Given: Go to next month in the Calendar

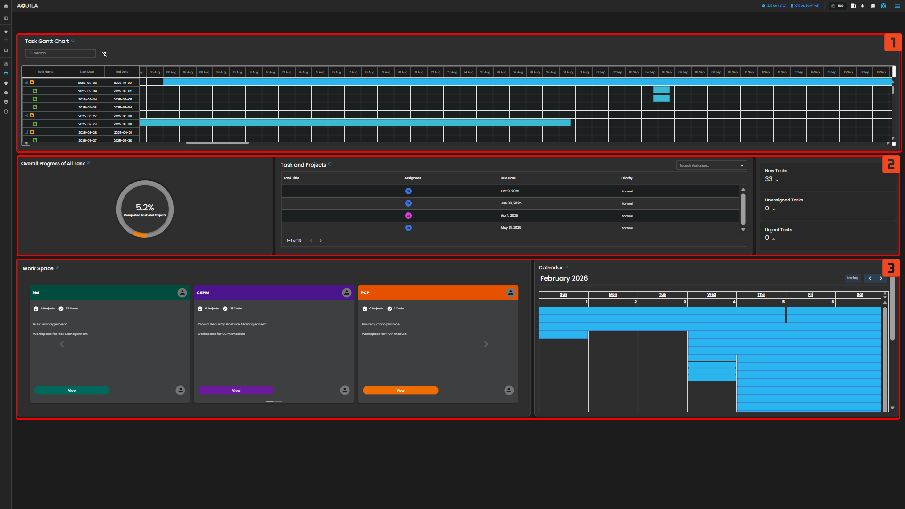Looking at the screenshot, I should pyautogui.click(x=880, y=278).
